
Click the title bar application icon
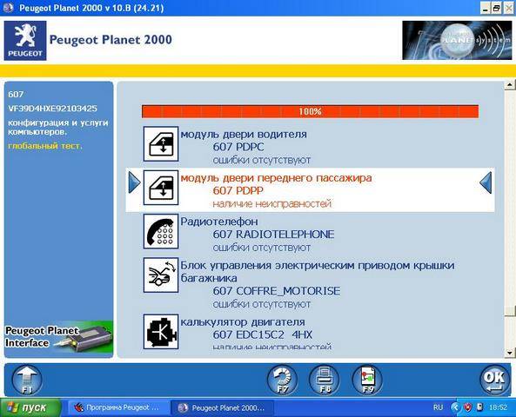(x=8, y=8)
